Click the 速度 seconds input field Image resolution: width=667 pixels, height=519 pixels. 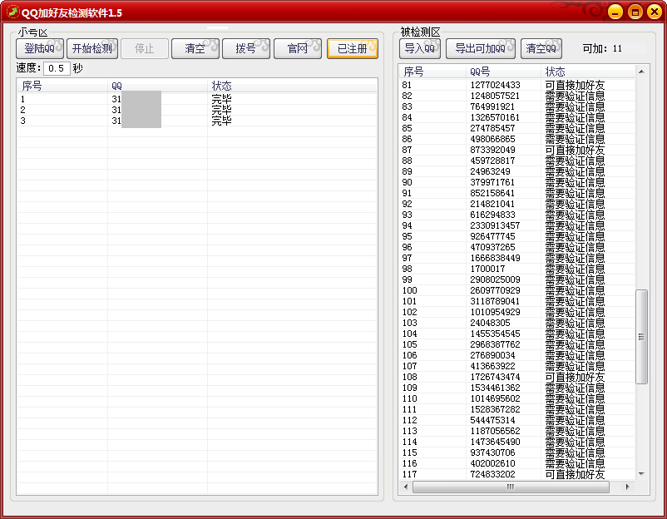57,68
